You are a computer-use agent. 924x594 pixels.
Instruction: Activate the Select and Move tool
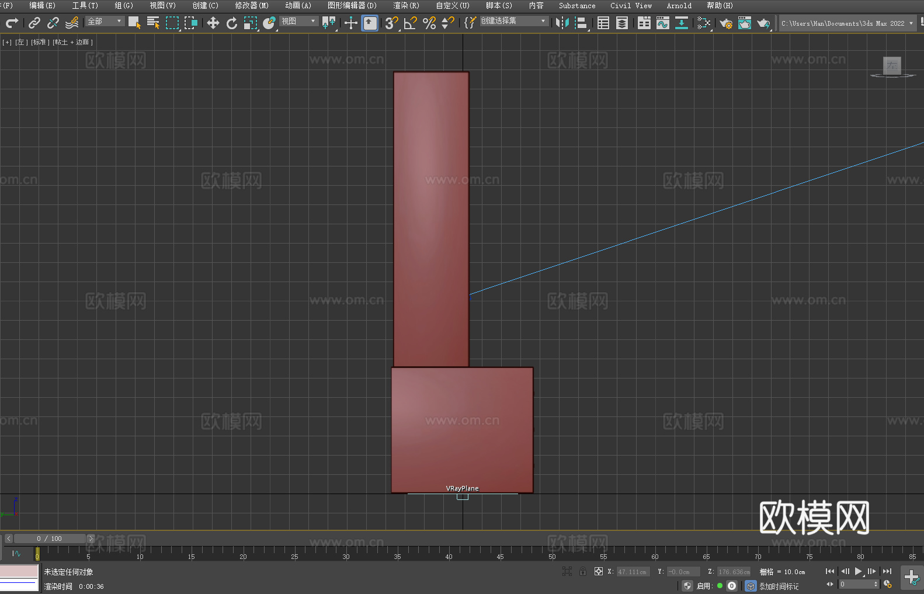point(213,23)
